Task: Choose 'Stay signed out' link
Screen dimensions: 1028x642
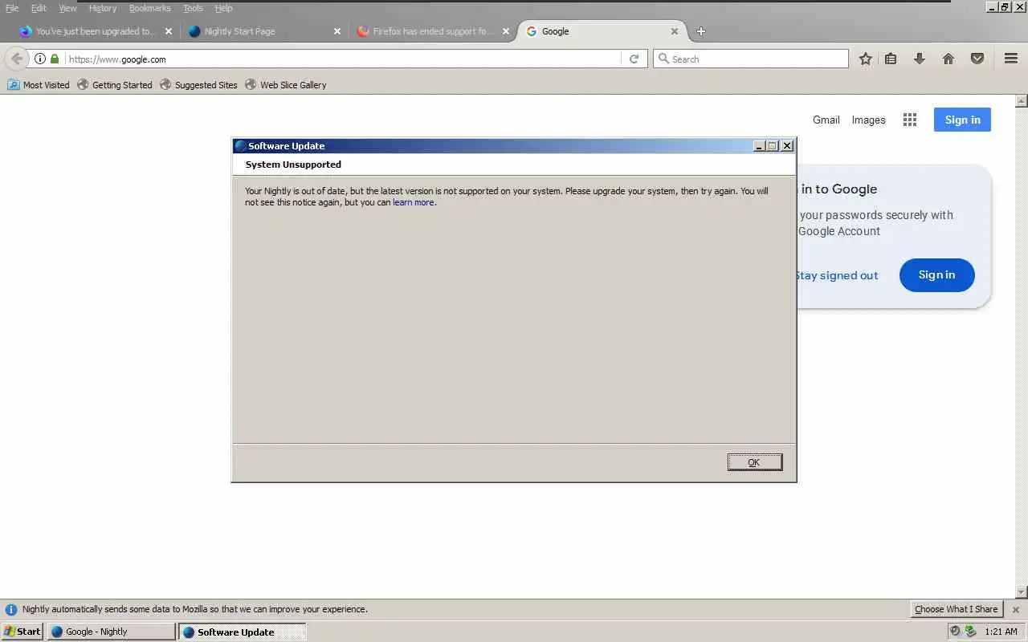Action: point(836,275)
